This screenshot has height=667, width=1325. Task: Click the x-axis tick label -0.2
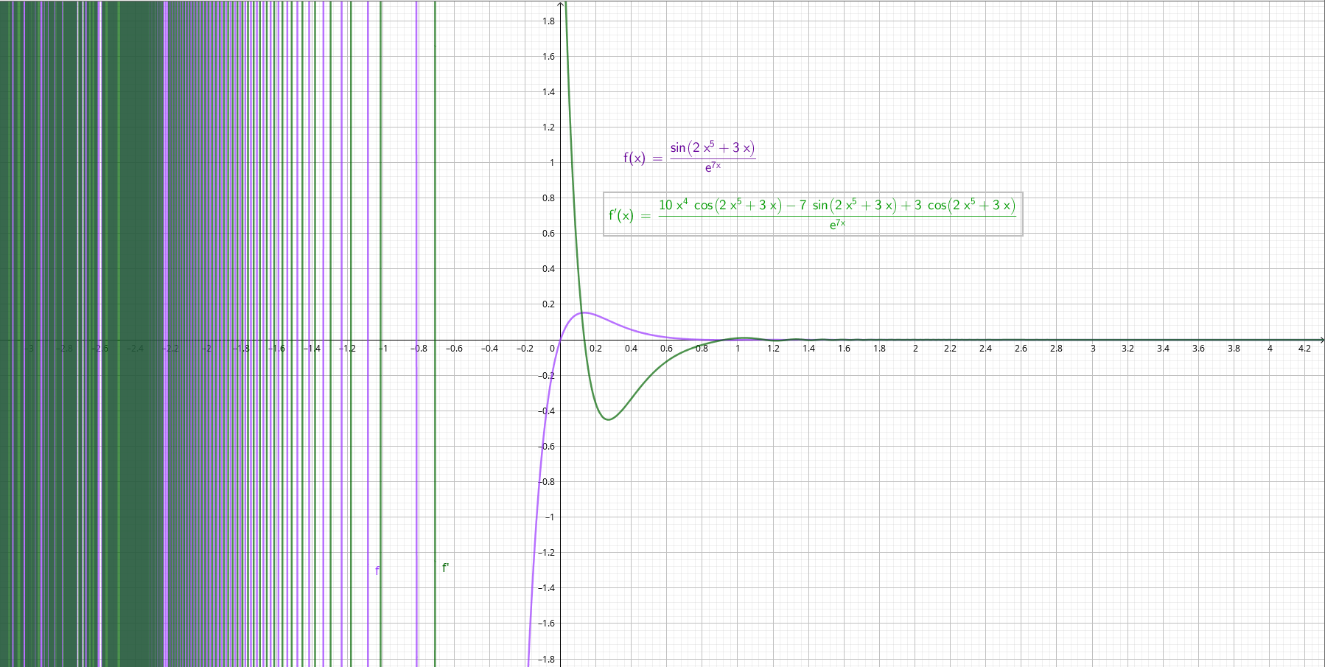click(525, 349)
